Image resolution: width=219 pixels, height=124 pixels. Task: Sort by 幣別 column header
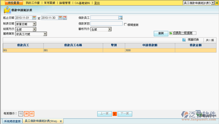(x=114, y=45)
